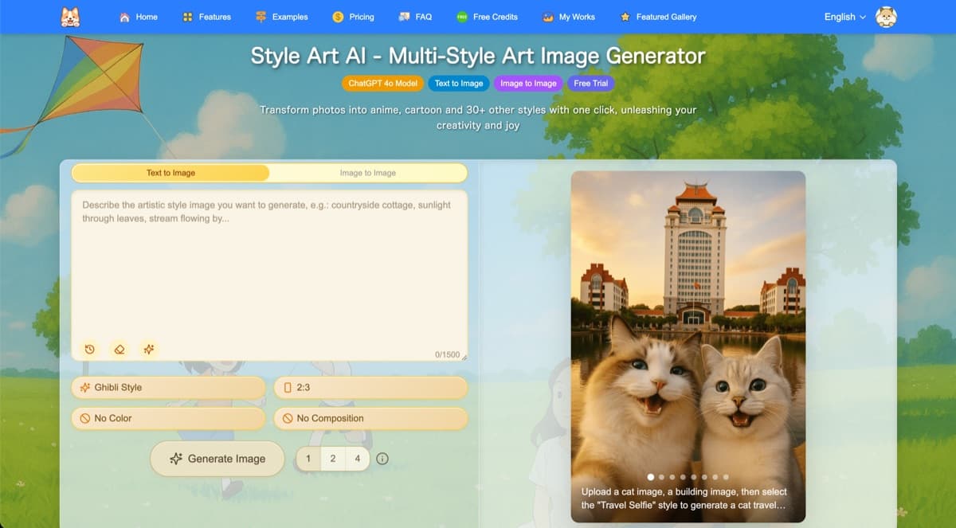
Task: Click the Home menu item
Action: [x=139, y=16]
